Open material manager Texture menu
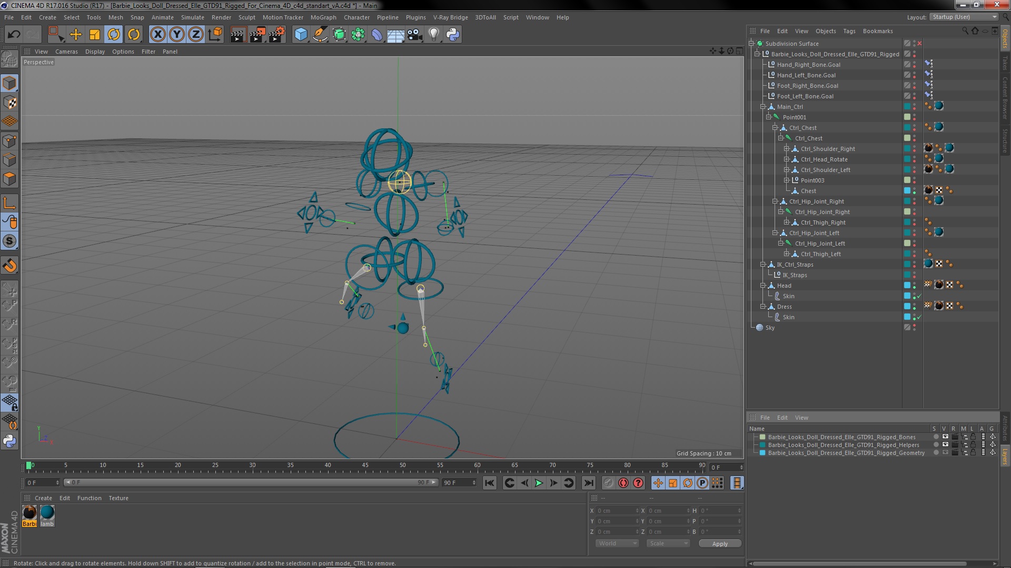This screenshot has width=1011, height=568. tap(118, 498)
